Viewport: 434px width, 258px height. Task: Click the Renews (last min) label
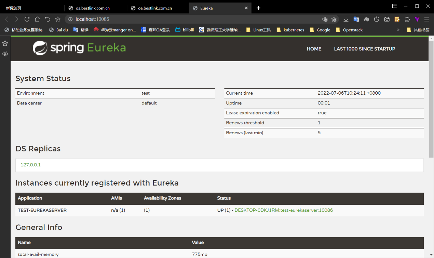pyautogui.click(x=245, y=133)
